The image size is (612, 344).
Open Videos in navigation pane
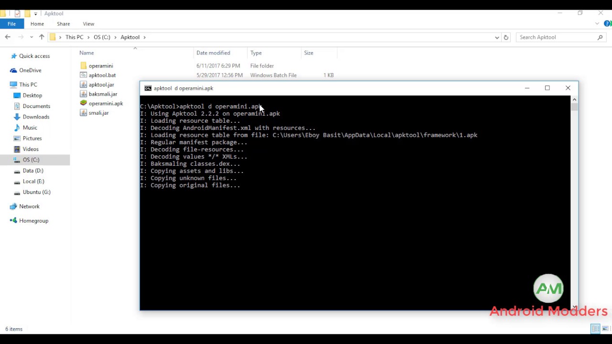pyautogui.click(x=31, y=149)
